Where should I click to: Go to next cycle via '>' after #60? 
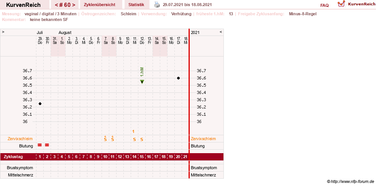[73, 5]
